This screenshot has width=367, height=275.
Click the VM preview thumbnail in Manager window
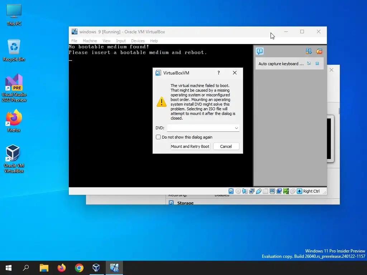330,139
